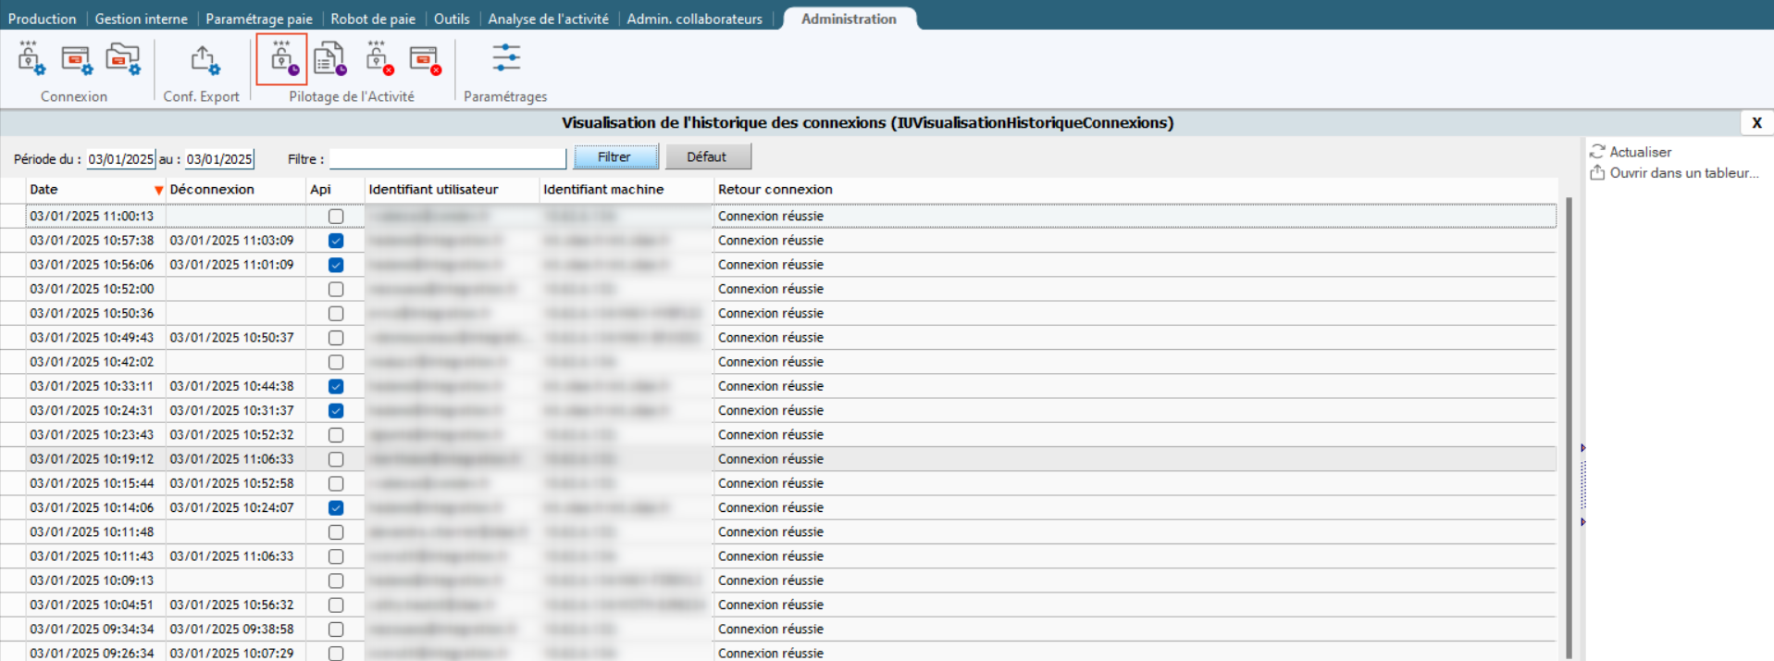Click the window icon with red cross
Image resolution: width=1774 pixels, height=661 pixels.
point(425,59)
